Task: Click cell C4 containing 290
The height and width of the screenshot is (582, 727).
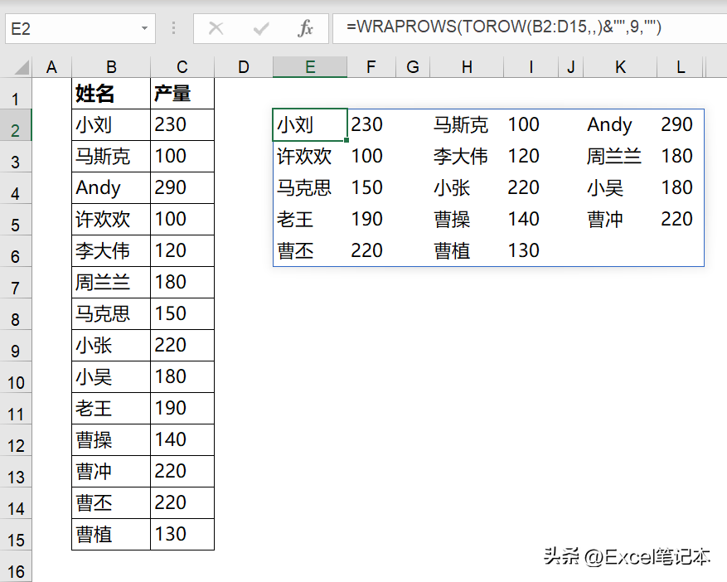Action: click(x=182, y=188)
